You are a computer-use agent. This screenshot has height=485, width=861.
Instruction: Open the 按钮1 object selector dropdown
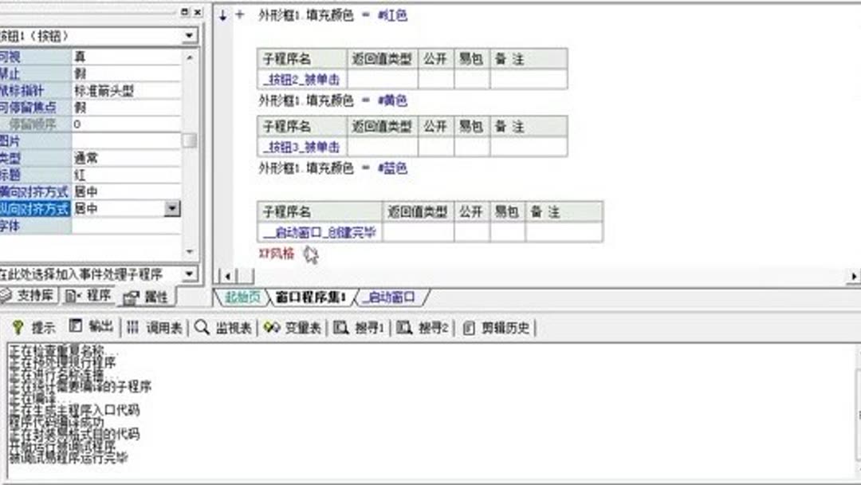pyautogui.click(x=188, y=35)
